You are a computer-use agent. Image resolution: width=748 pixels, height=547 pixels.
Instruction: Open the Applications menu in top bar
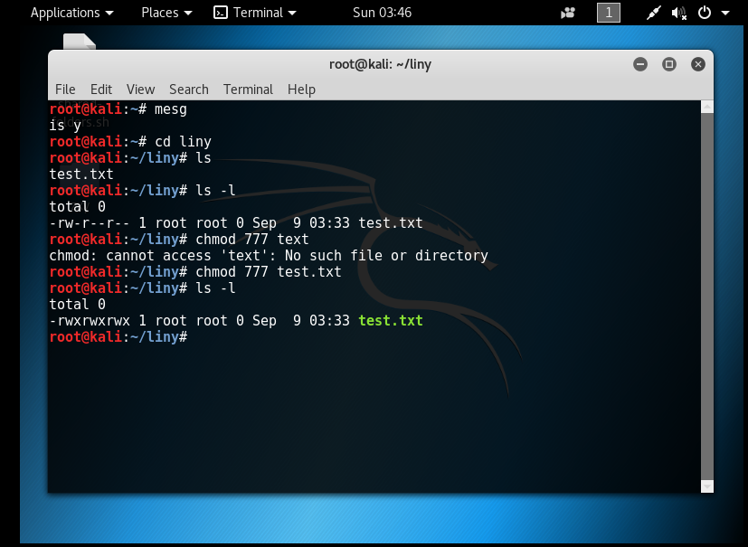pos(72,13)
